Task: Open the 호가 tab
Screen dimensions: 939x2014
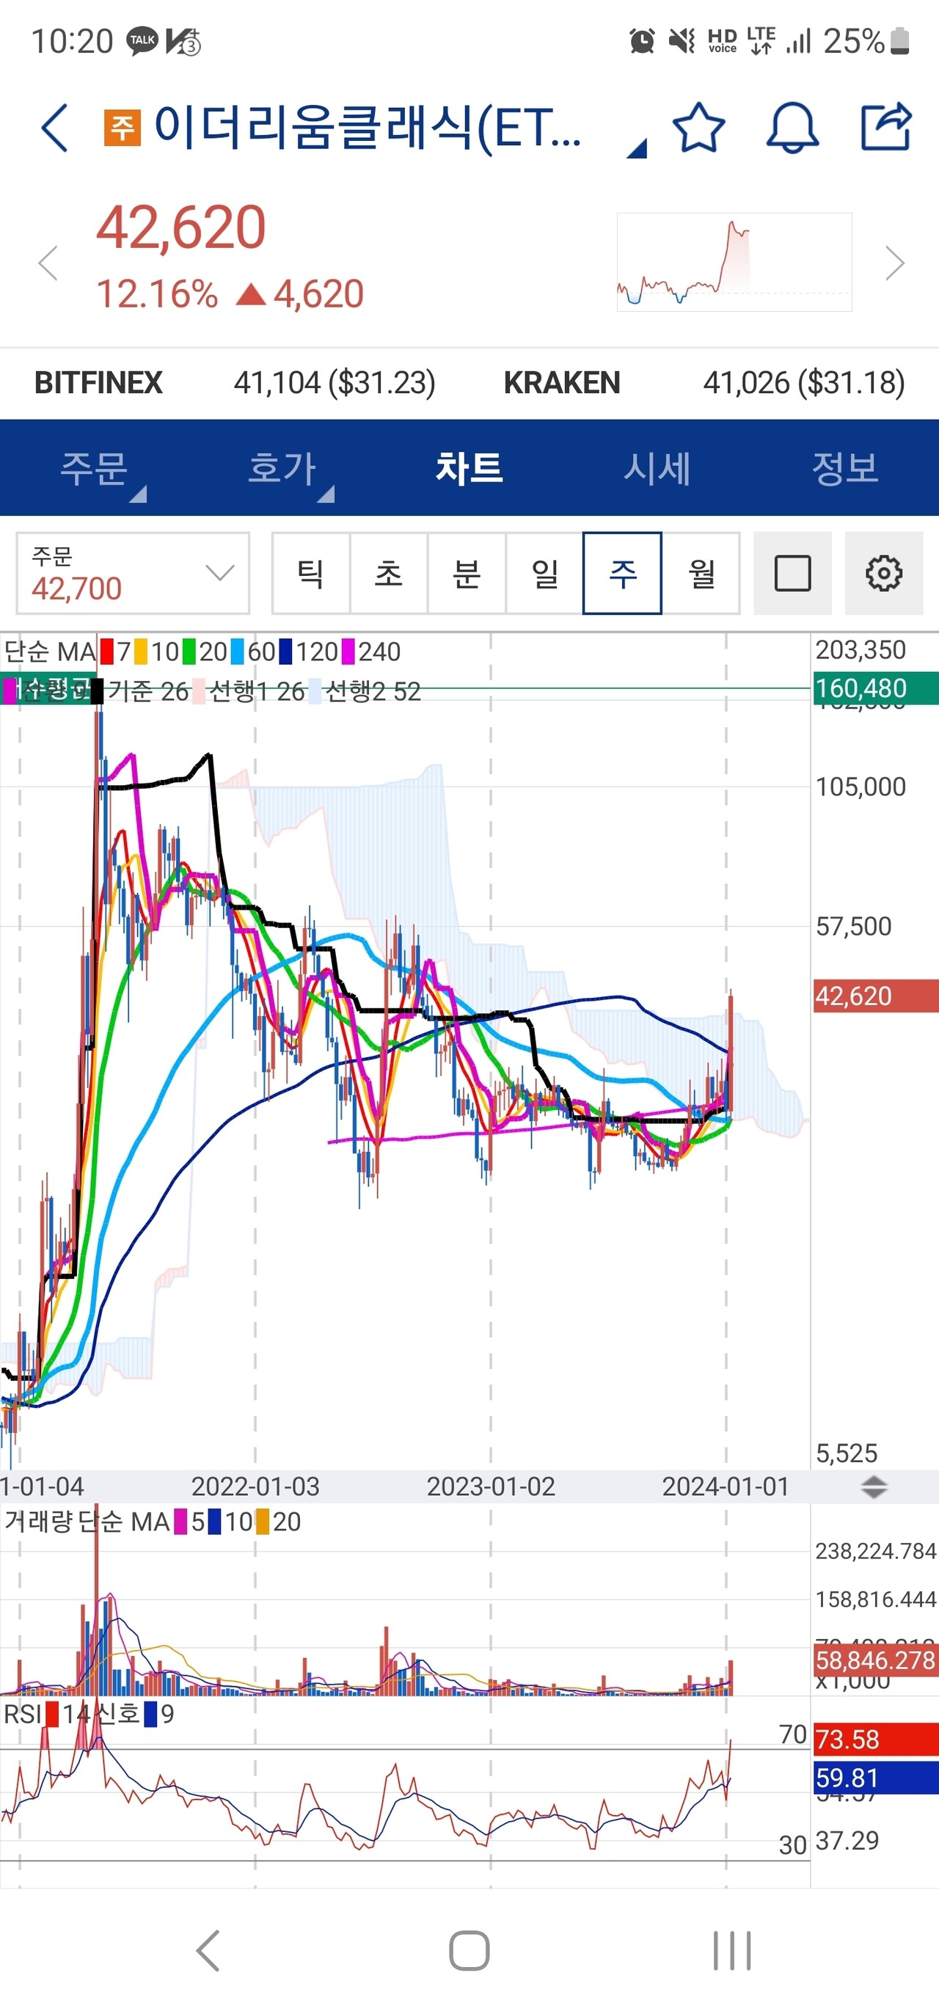Action: coord(282,468)
